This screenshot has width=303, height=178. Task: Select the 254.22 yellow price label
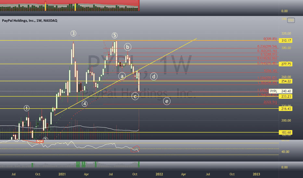click(x=286, y=81)
